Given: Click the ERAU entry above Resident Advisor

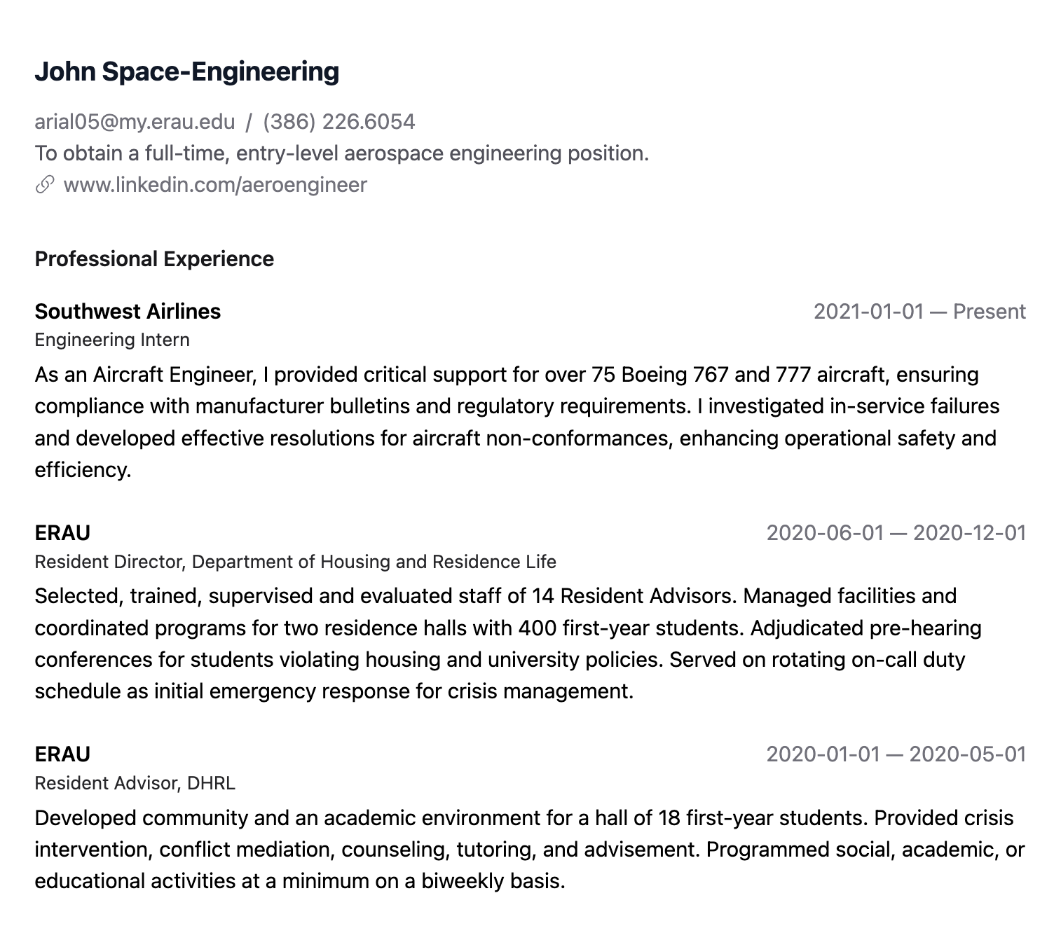Looking at the screenshot, I should (62, 754).
